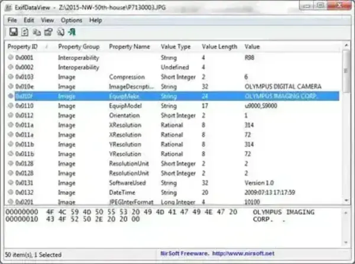
Task: Click the hex offset 00000010
Action: click(22, 219)
